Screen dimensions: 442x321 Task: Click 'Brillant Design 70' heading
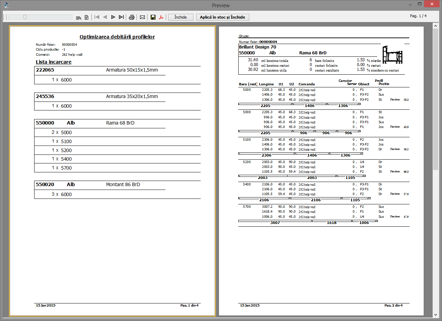(258, 47)
